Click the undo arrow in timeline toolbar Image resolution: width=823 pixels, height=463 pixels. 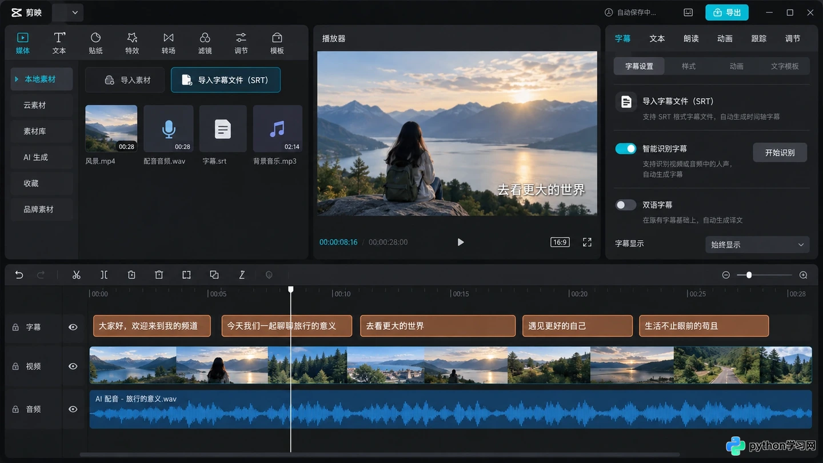coord(19,275)
